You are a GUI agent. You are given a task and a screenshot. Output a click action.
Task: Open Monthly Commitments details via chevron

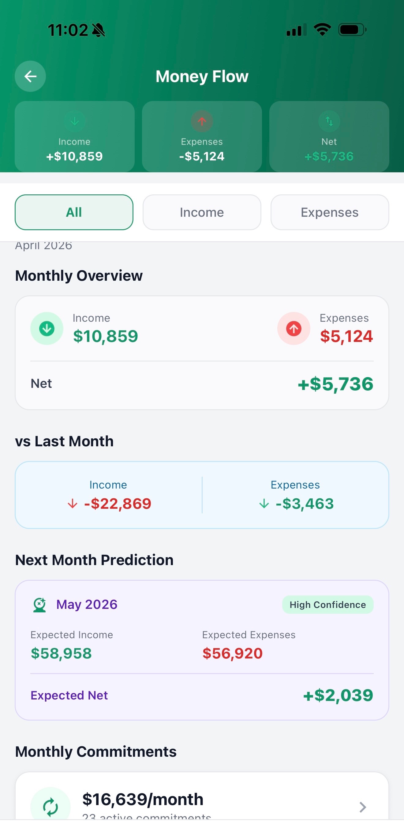pos(363,807)
